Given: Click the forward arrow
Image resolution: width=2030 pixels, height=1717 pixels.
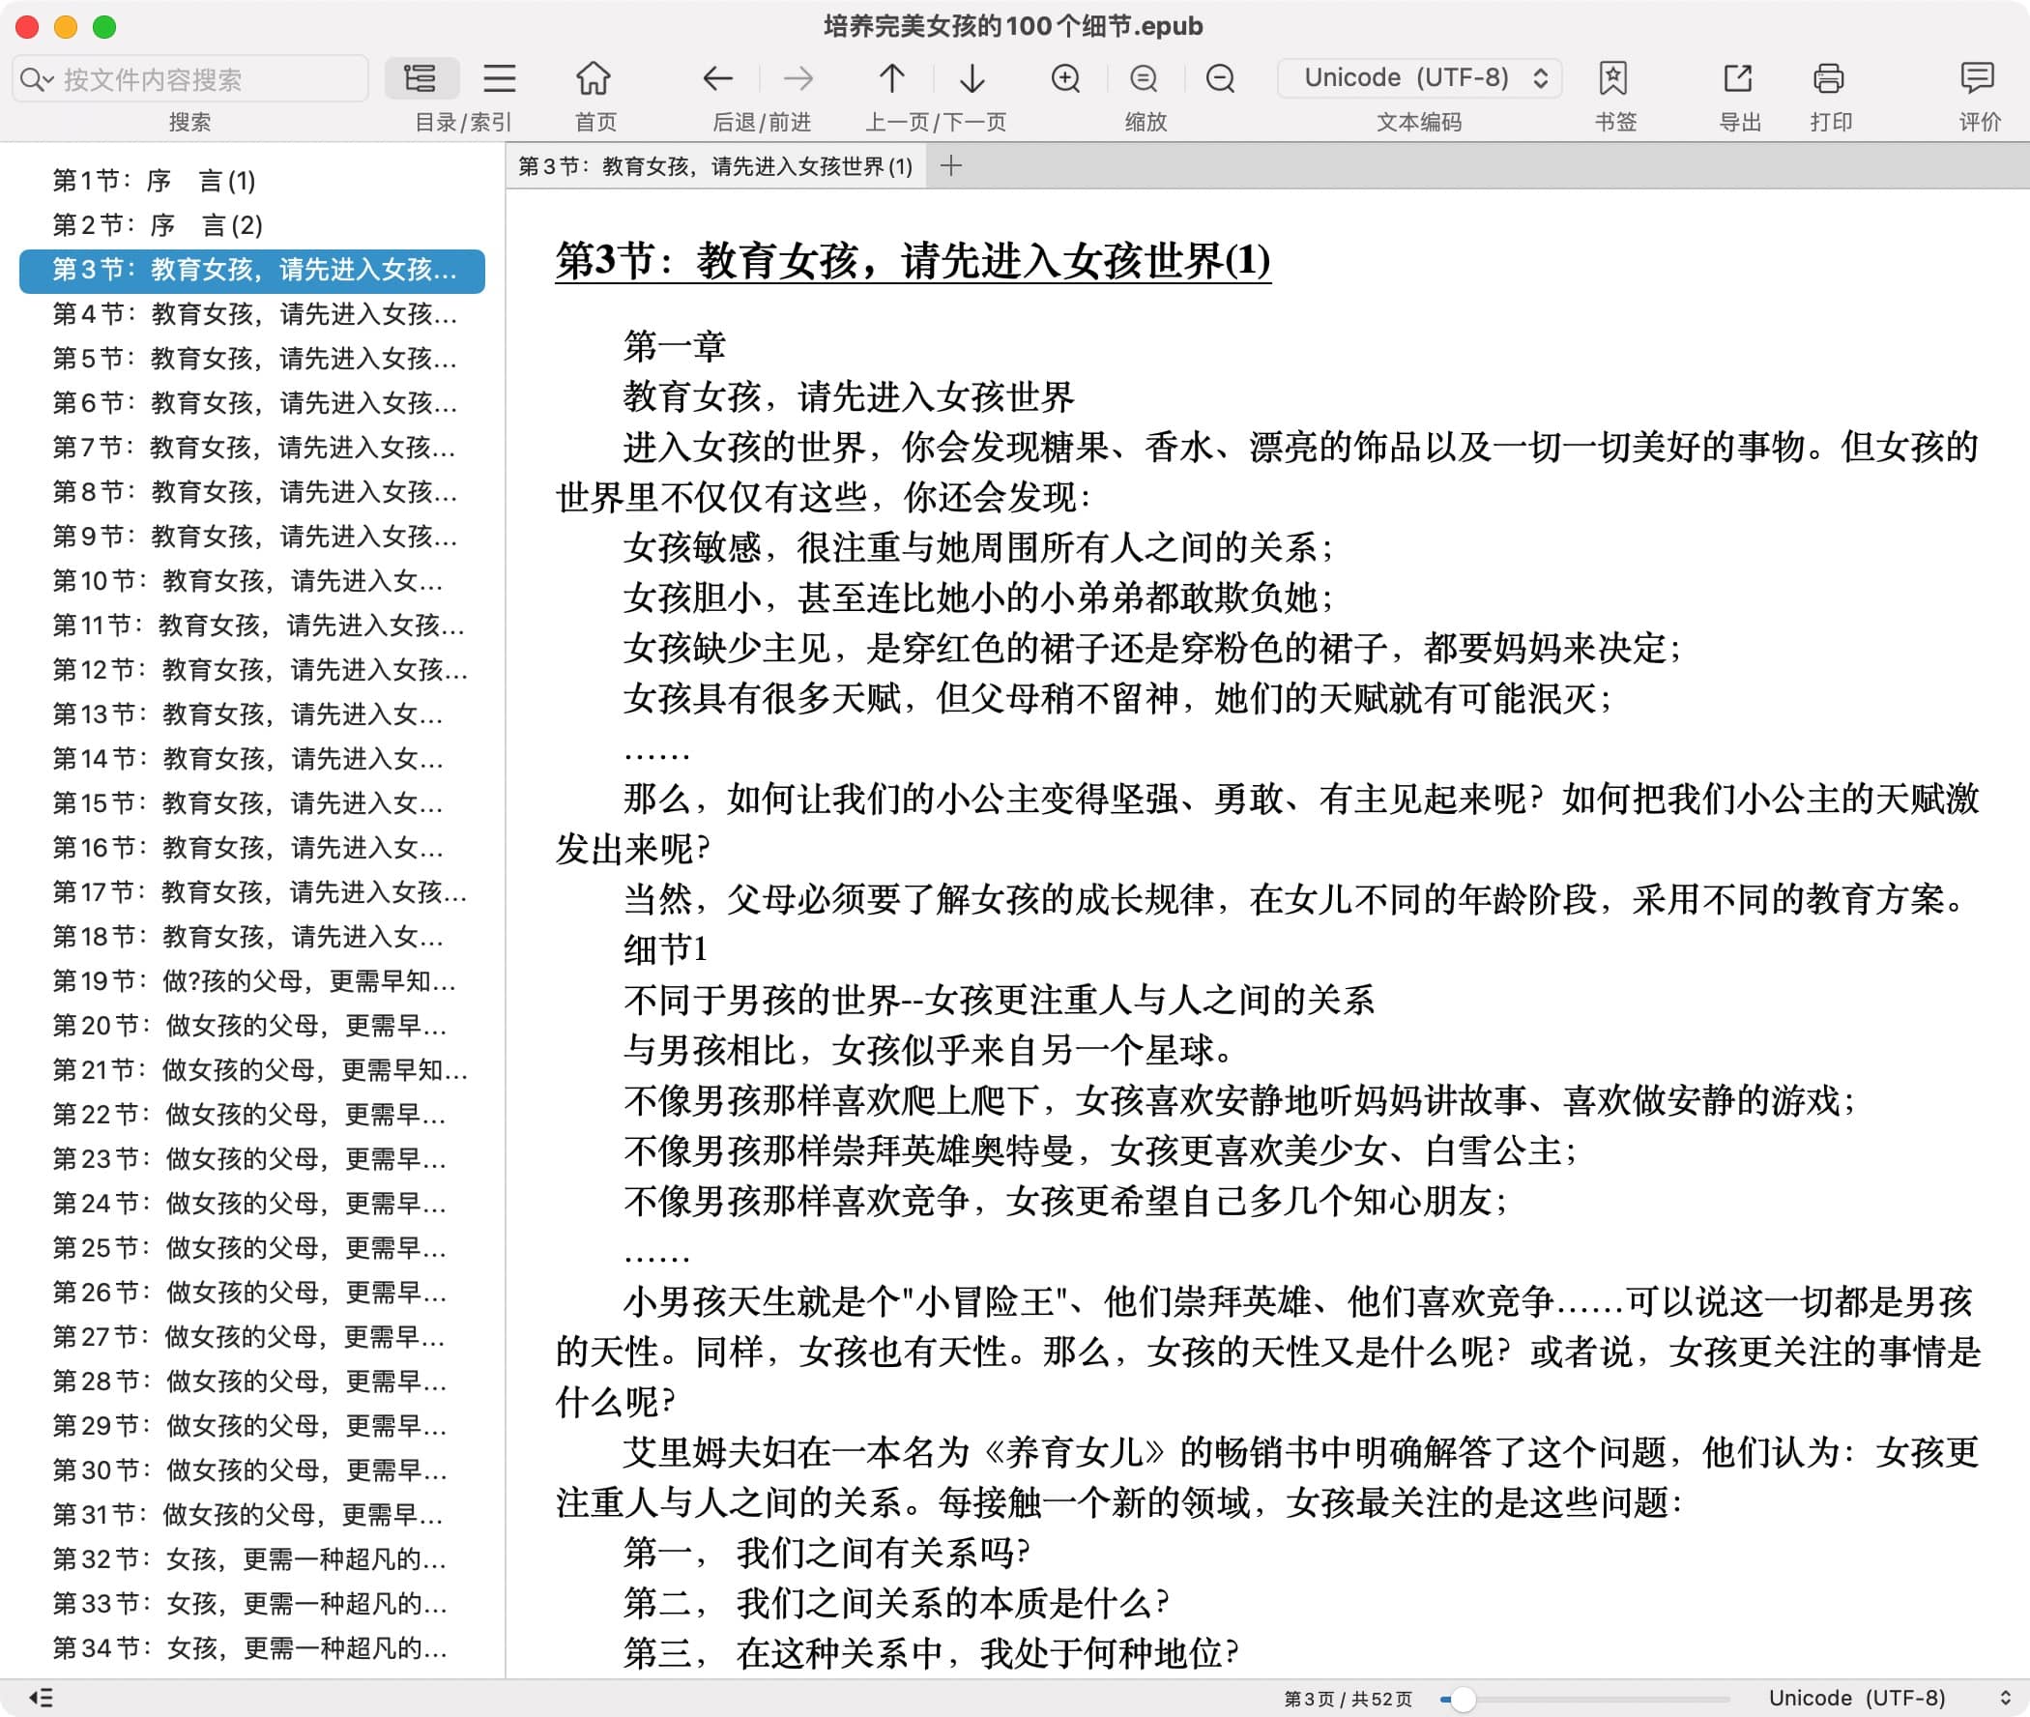Looking at the screenshot, I should click(799, 78).
